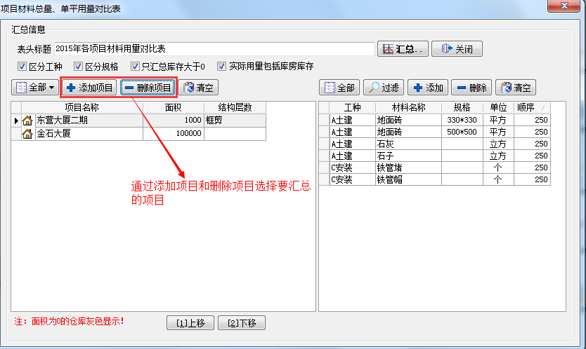
Task: Toggle the 区分工种 checkbox
Action: 22,67
